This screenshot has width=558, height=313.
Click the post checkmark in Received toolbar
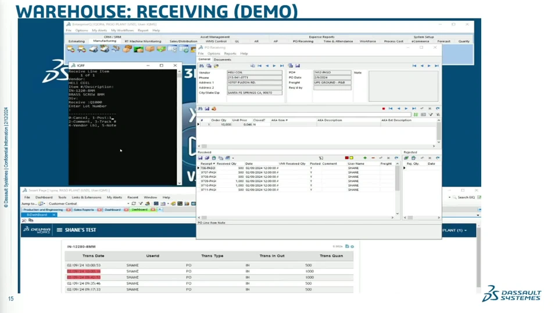pyautogui.click(x=381, y=158)
